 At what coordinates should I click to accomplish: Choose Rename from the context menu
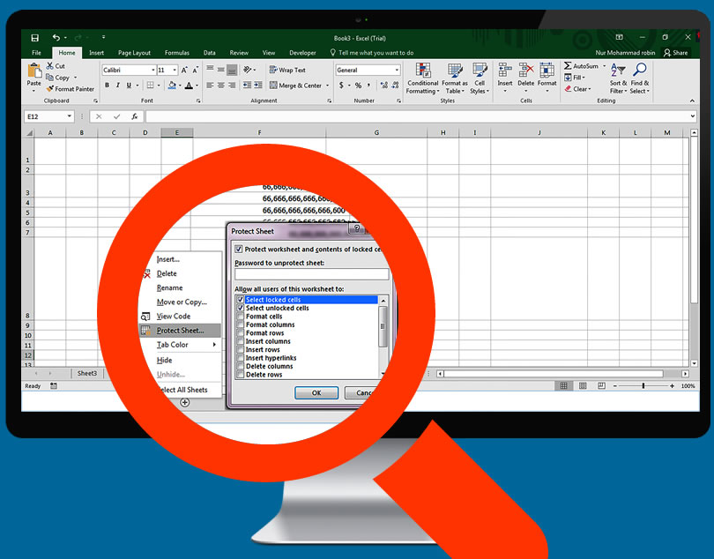tap(169, 288)
